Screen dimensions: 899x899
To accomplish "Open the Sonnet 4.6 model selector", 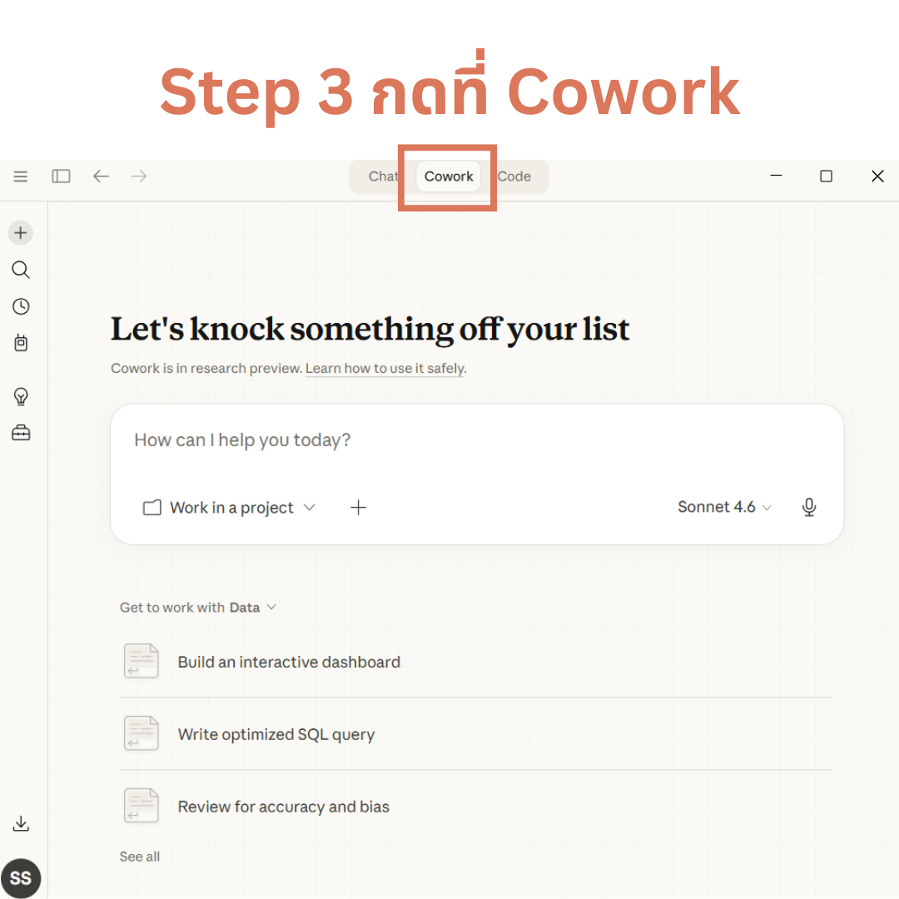I will coord(724,508).
